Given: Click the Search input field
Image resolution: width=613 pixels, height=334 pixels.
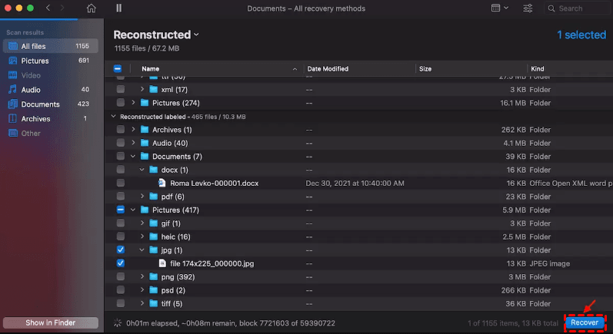Looking at the screenshot, I should click(x=579, y=8).
